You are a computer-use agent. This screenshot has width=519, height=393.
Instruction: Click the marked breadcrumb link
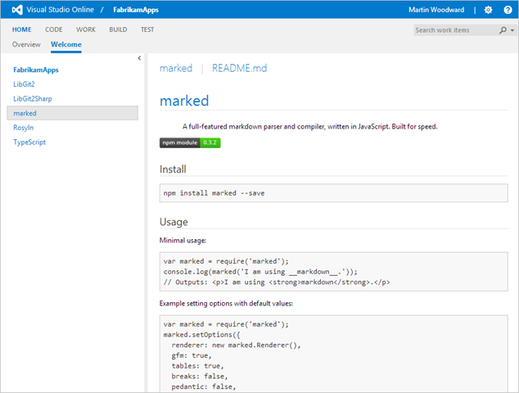pos(176,68)
